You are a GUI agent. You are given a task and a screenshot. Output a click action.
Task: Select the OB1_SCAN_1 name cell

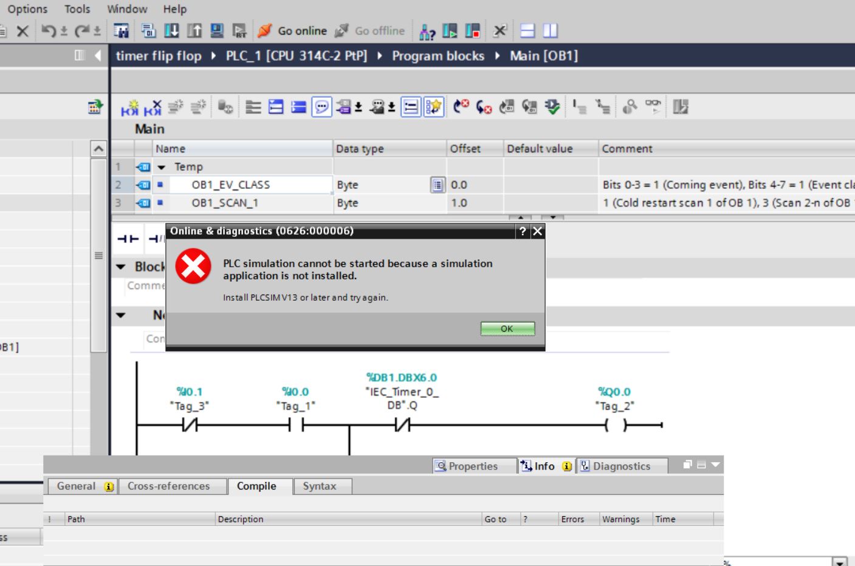point(243,203)
